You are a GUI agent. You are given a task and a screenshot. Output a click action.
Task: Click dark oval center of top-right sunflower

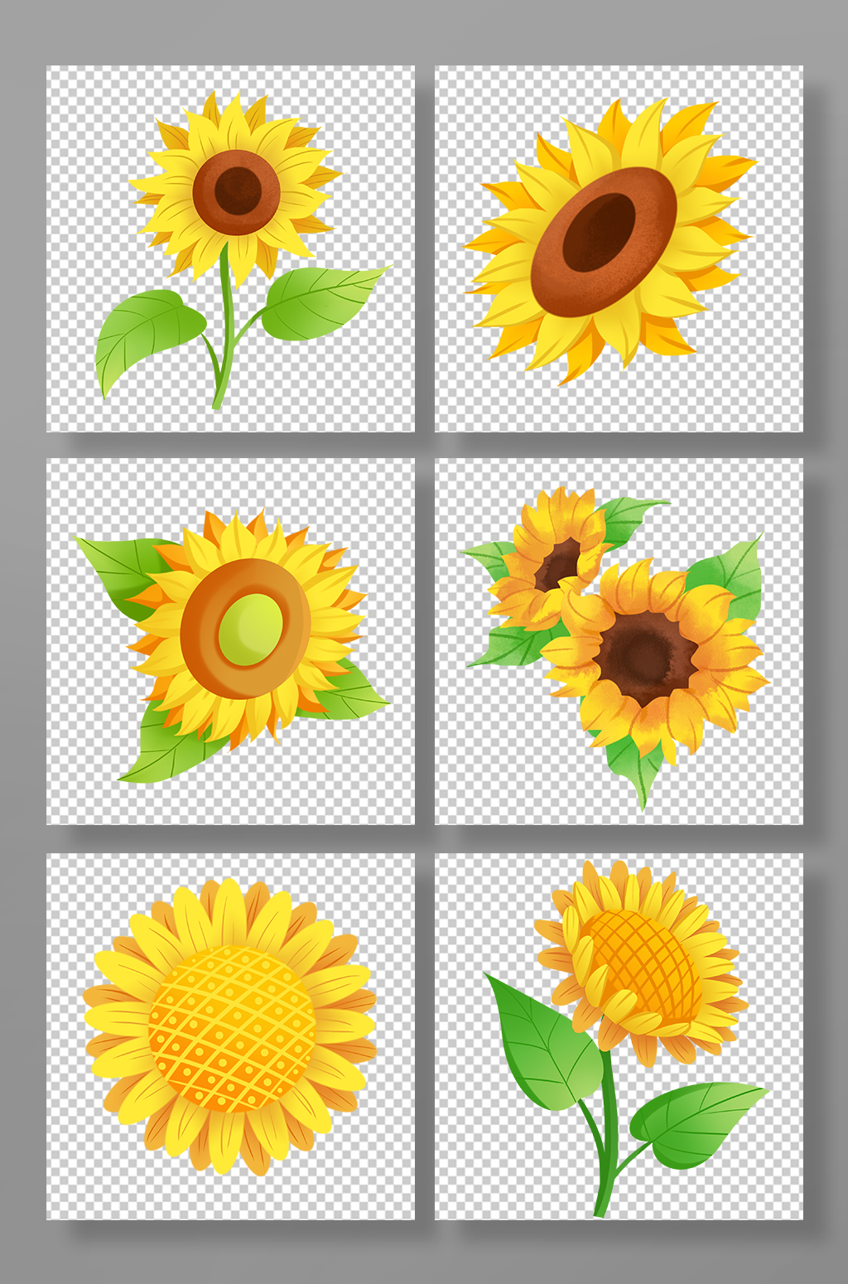599,233
